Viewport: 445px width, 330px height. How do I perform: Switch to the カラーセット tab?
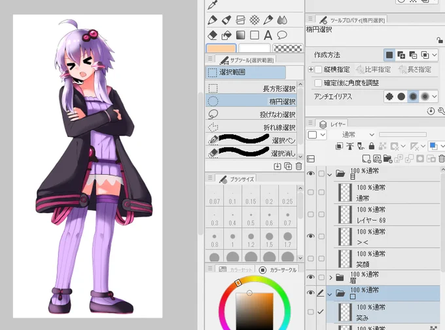(x=236, y=270)
